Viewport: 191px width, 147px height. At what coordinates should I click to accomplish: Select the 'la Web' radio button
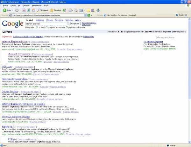click(x=37, y=27)
